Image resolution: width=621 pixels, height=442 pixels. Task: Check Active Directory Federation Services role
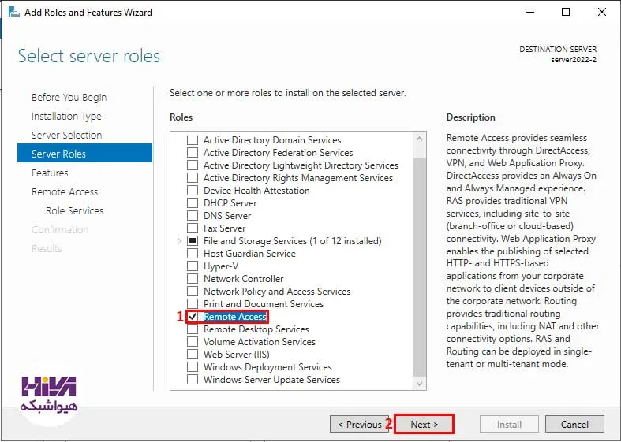pyautogui.click(x=193, y=153)
